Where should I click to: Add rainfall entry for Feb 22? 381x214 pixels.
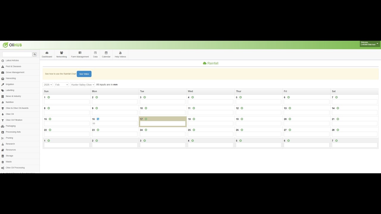tap(50, 130)
